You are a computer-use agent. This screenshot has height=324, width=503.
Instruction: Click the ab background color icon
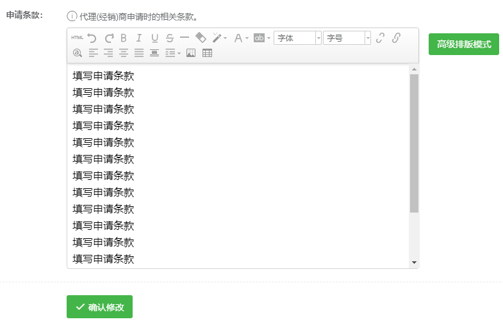click(259, 38)
